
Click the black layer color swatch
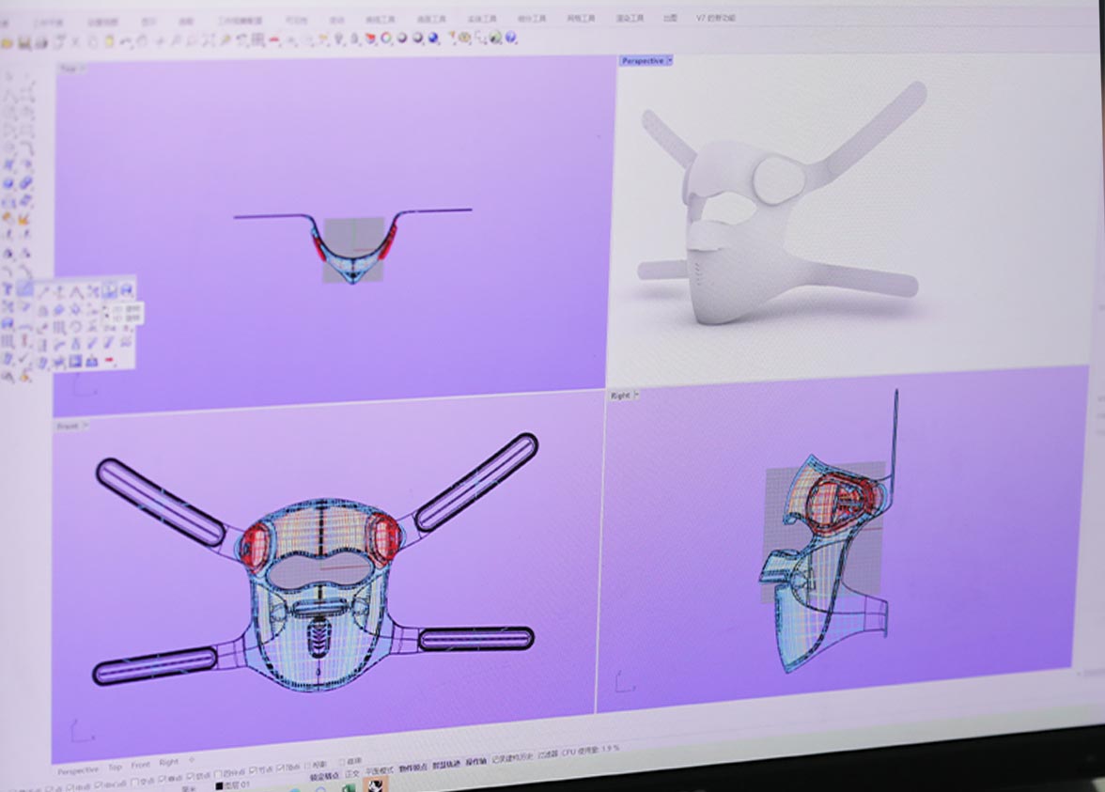tap(219, 784)
